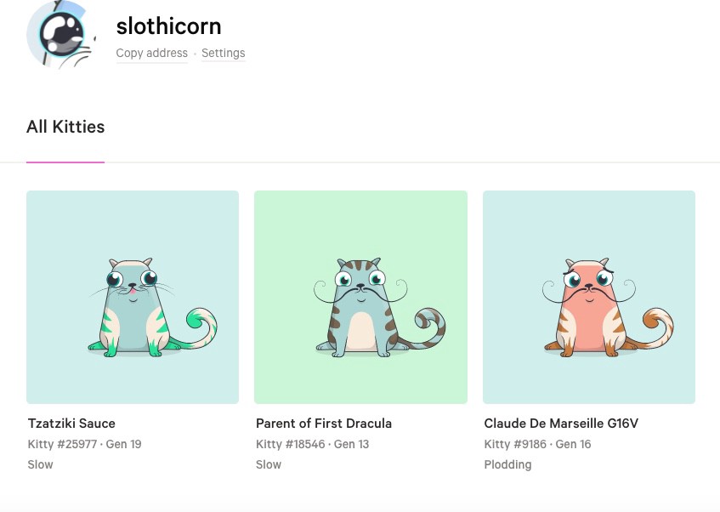Click the slothicorn username heading
Viewport: 720px width, 512px height.
pos(168,26)
